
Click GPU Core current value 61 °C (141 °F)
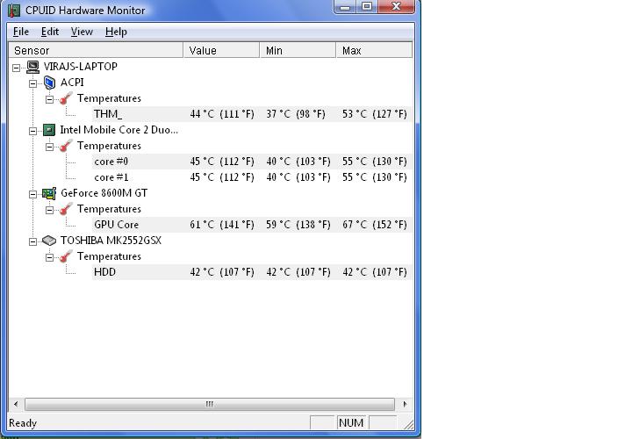tap(222, 225)
